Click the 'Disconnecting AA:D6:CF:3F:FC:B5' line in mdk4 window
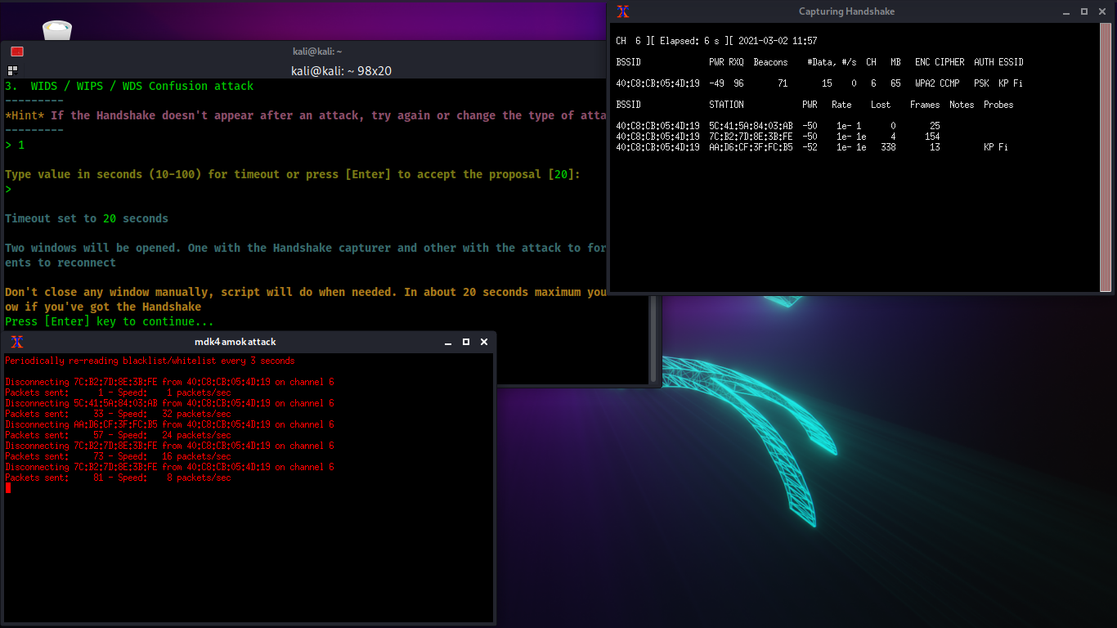 coord(169,424)
